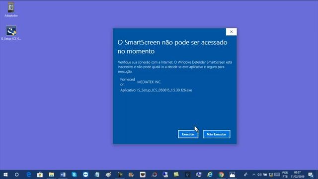Open Internet Explorer from the taskbar
This screenshot has width=318, height=179.
click(210, 175)
